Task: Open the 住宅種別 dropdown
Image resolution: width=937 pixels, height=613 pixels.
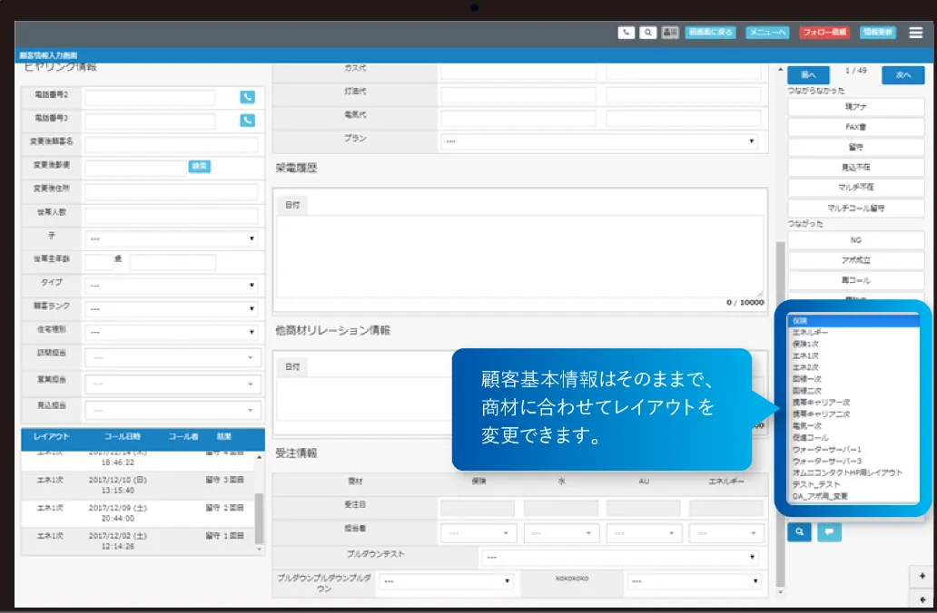Action: 171,332
